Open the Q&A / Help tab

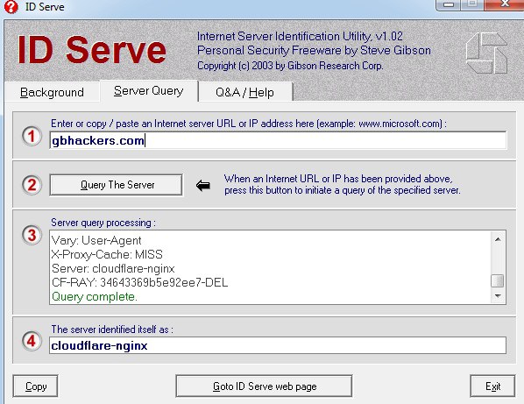(x=245, y=92)
